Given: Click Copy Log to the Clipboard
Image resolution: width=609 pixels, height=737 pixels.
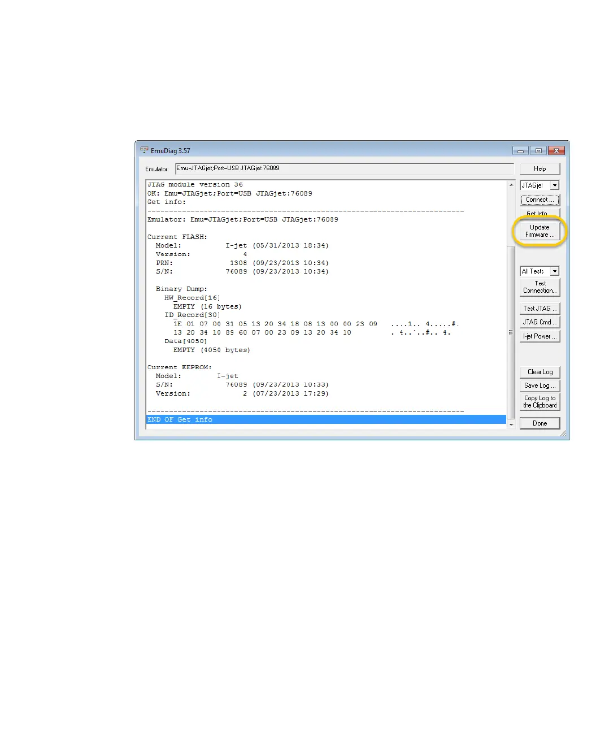Looking at the screenshot, I should pyautogui.click(x=540, y=402).
